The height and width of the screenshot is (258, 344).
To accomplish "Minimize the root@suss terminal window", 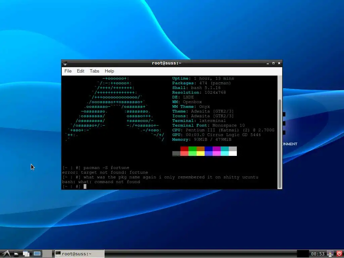I will (268, 63).
